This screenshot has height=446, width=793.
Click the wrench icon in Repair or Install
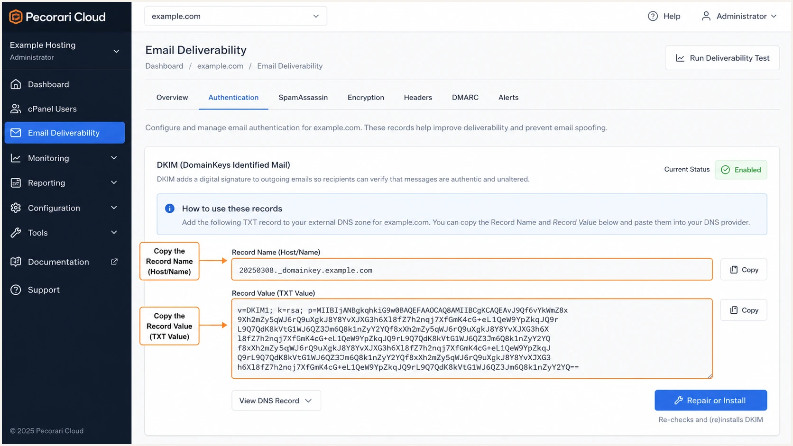[679, 400]
